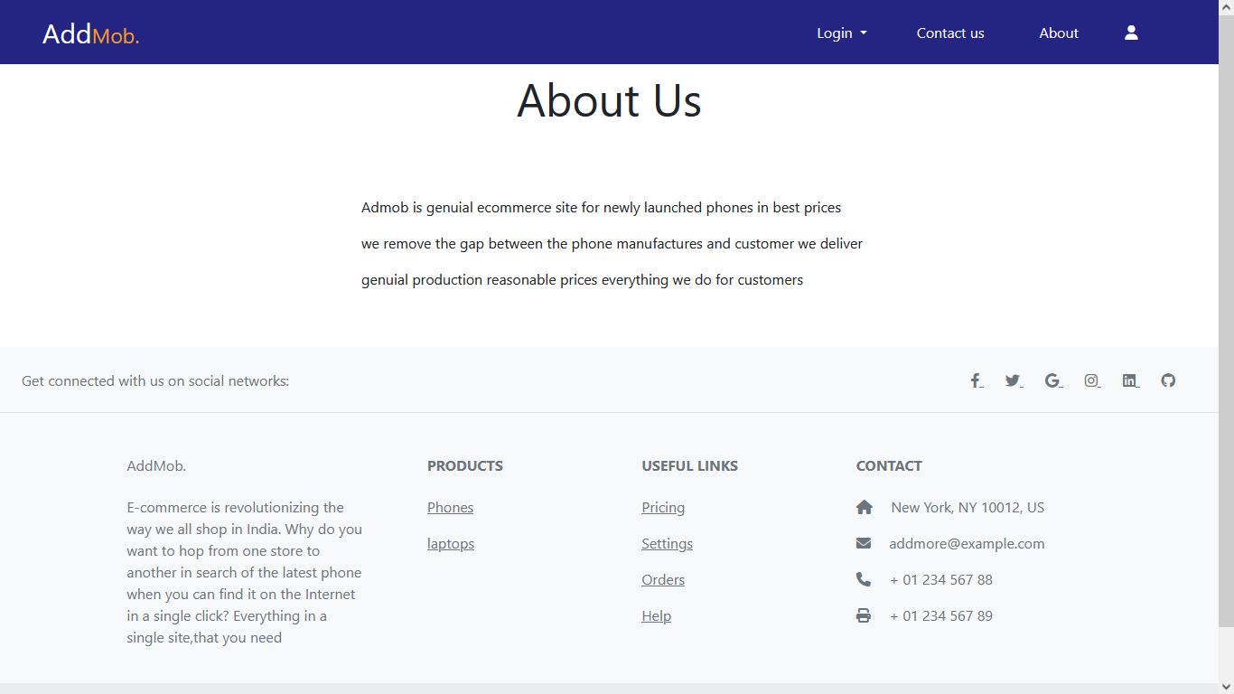The height and width of the screenshot is (694, 1234).
Task: Click the Twitter social icon
Action: click(1012, 380)
